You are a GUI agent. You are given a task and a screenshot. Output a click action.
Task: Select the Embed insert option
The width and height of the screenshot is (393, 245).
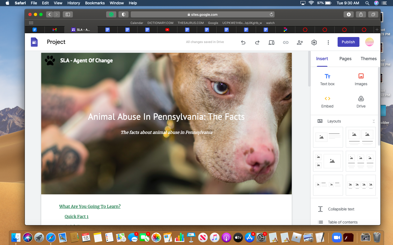click(327, 102)
